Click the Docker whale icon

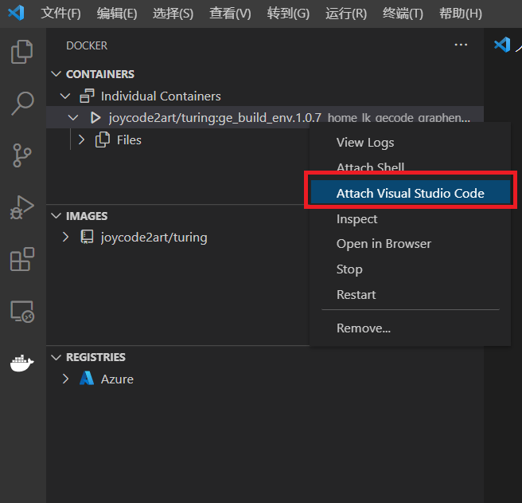click(x=22, y=363)
